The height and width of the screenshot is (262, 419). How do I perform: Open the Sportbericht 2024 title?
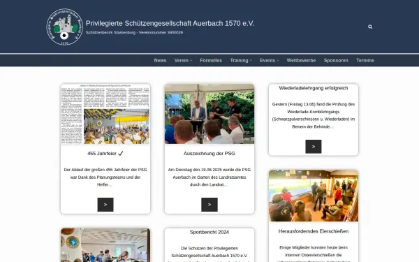209,232
